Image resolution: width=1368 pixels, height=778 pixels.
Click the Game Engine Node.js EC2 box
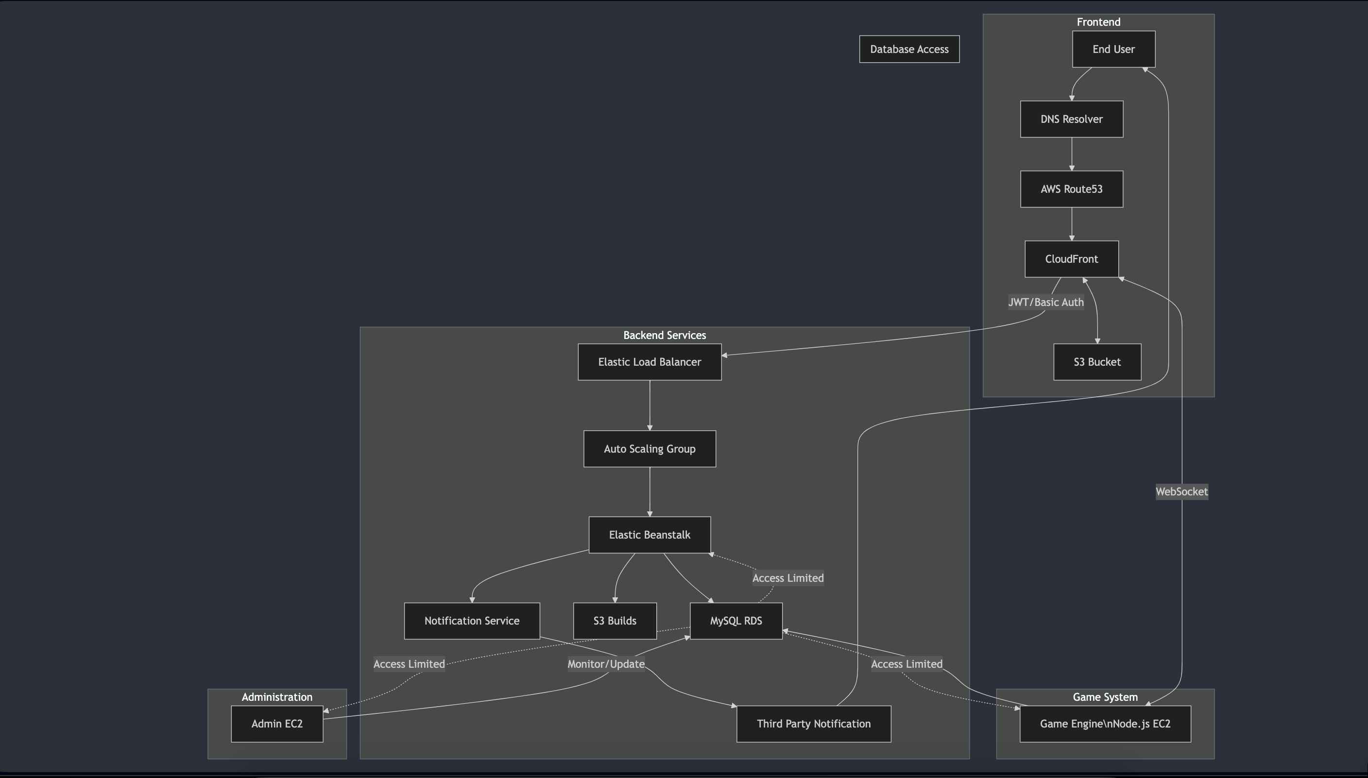point(1105,724)
